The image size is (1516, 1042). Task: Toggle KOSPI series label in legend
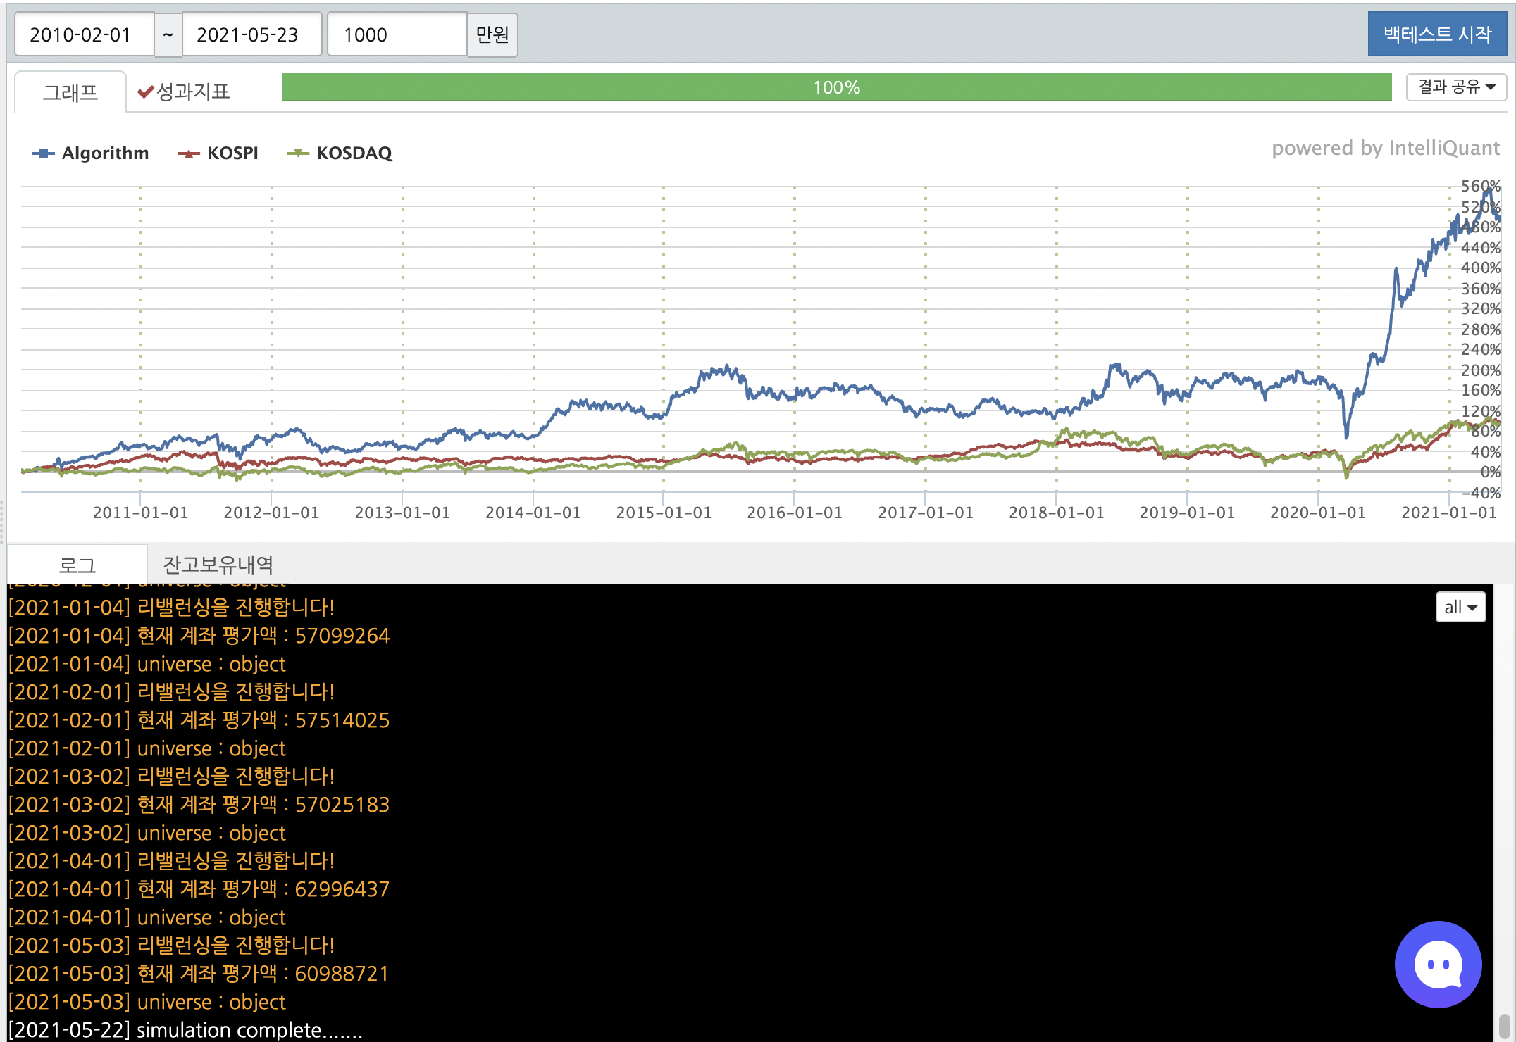pyautogui.click(x=232, y=153)
